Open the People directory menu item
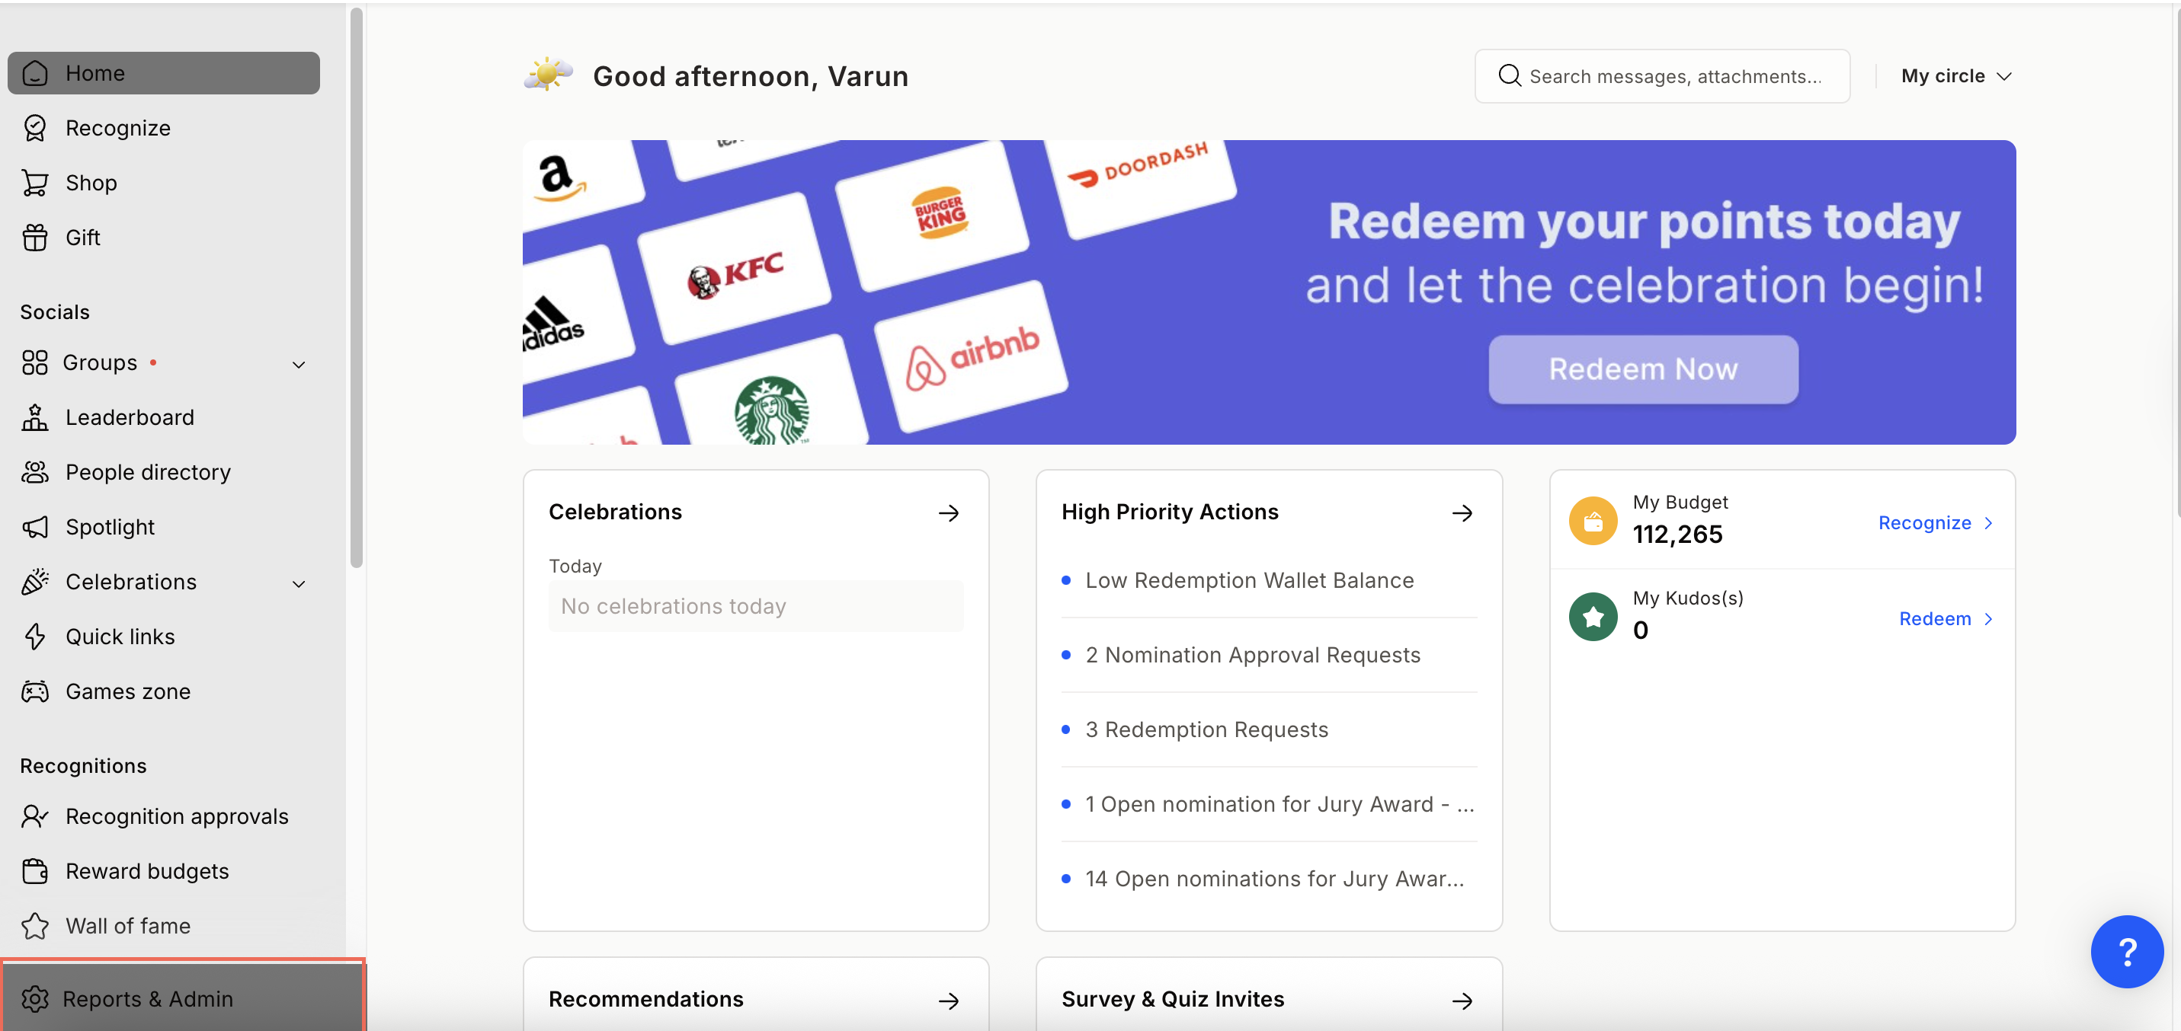2181x1031 pixels. click(x=163, y=473)
